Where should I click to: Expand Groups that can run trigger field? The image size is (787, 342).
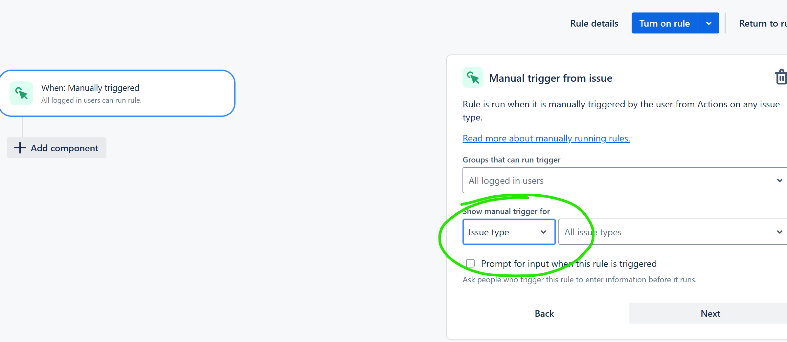(625, 181)
